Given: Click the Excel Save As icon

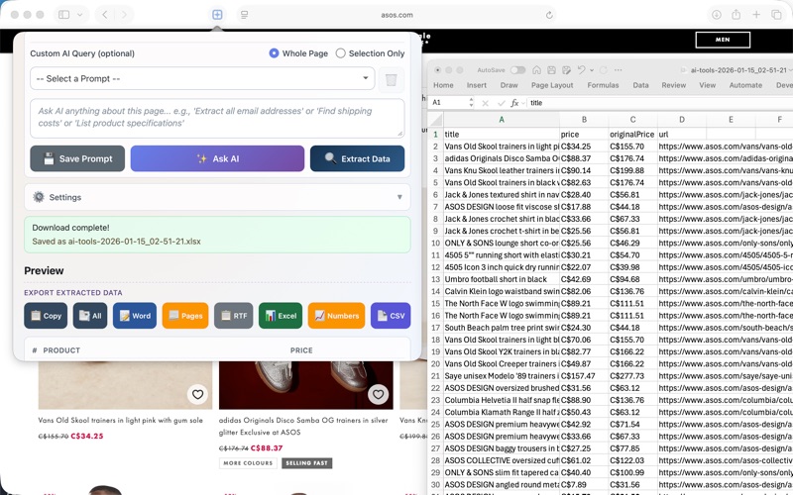Looking at the screenshot, I should (x=566, y=70).
